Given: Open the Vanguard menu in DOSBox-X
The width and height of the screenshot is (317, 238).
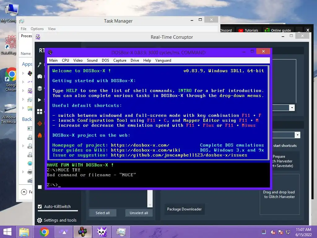Looking at the screenshot, I should (x=163, y=60).
